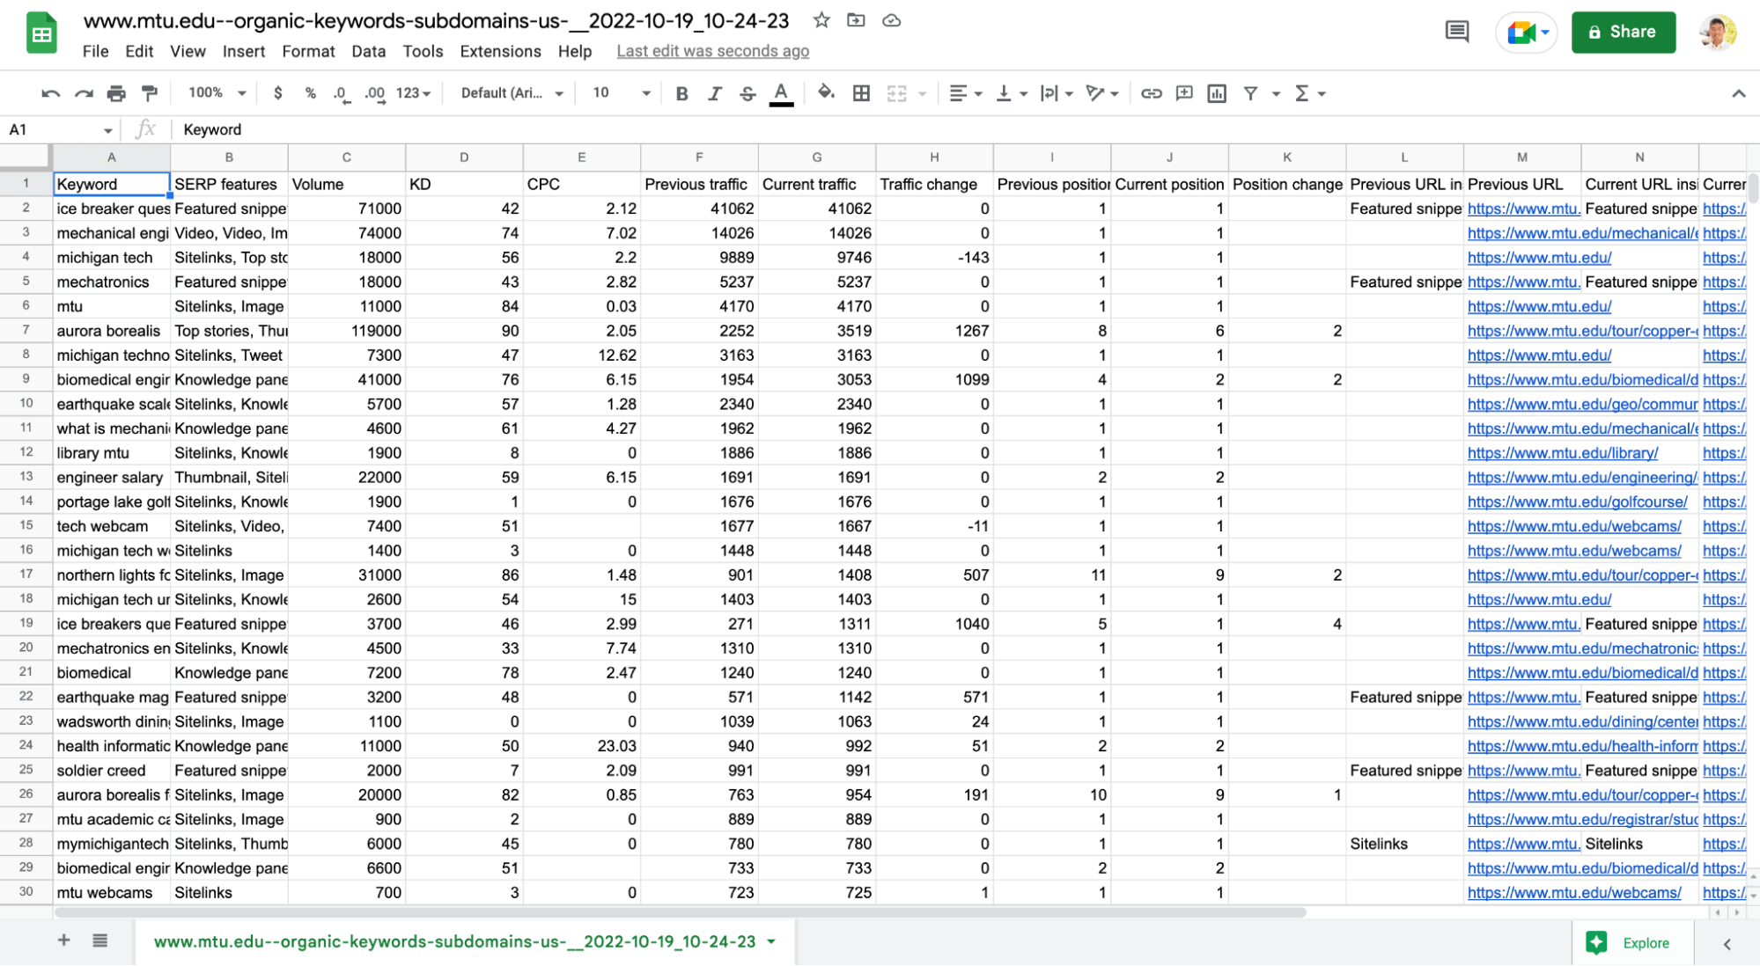This screenshot has height=966, width=1760.
Task: Star this spreadsheet document
Action: point(821,20)
